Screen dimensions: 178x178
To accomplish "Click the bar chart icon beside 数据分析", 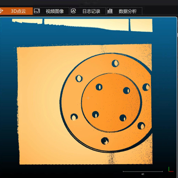I will point(110,11).
